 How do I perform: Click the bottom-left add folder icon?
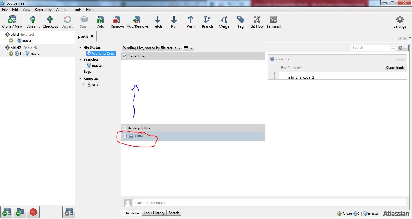click(20, 212)
